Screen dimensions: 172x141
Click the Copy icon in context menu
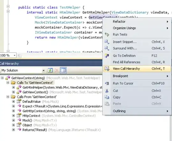pos(107,97)
